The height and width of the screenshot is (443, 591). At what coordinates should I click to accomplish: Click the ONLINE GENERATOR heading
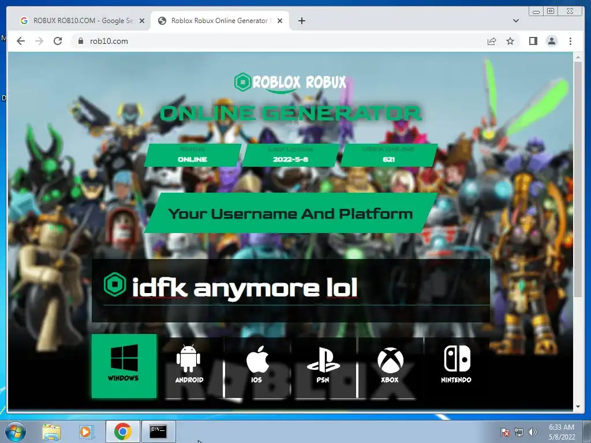(x=291, y=114)
